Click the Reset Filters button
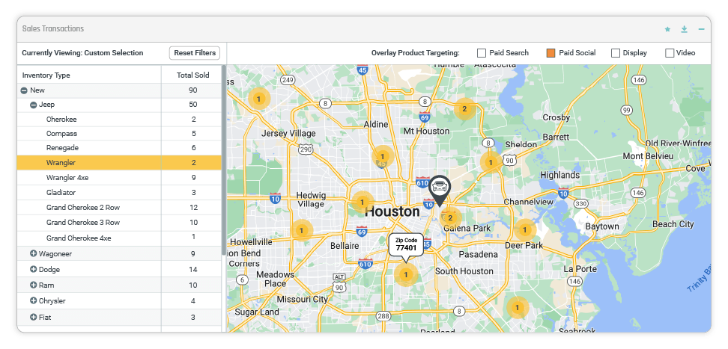The width and height of the screenshot is (728, 349). 195,53
